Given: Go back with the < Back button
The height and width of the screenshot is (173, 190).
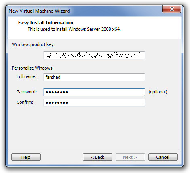Looking at the screenshot, I should point(97,157).
